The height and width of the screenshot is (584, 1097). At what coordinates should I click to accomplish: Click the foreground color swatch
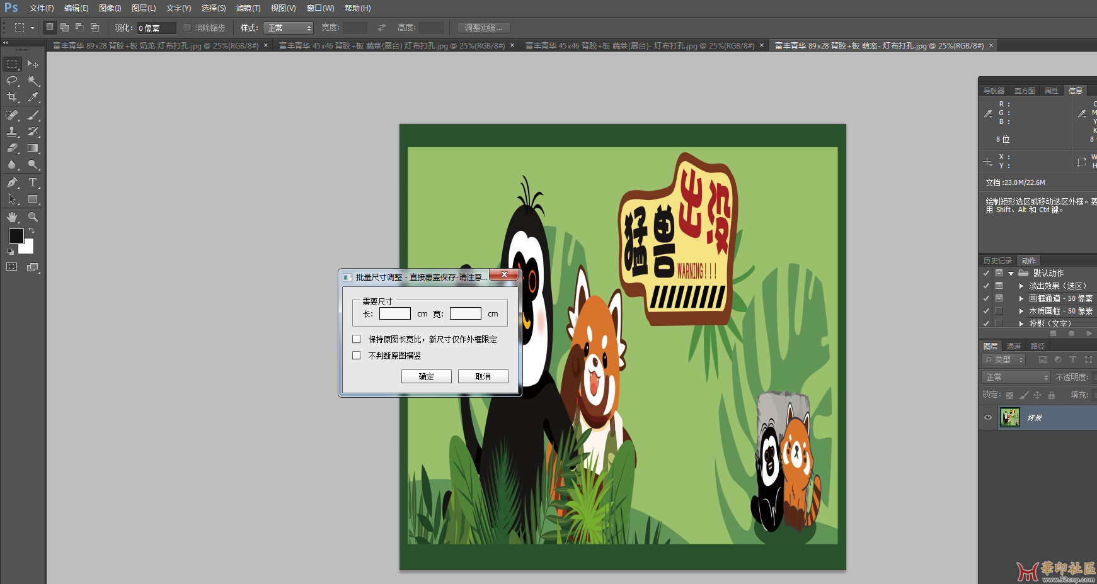(x=15, y=235)
